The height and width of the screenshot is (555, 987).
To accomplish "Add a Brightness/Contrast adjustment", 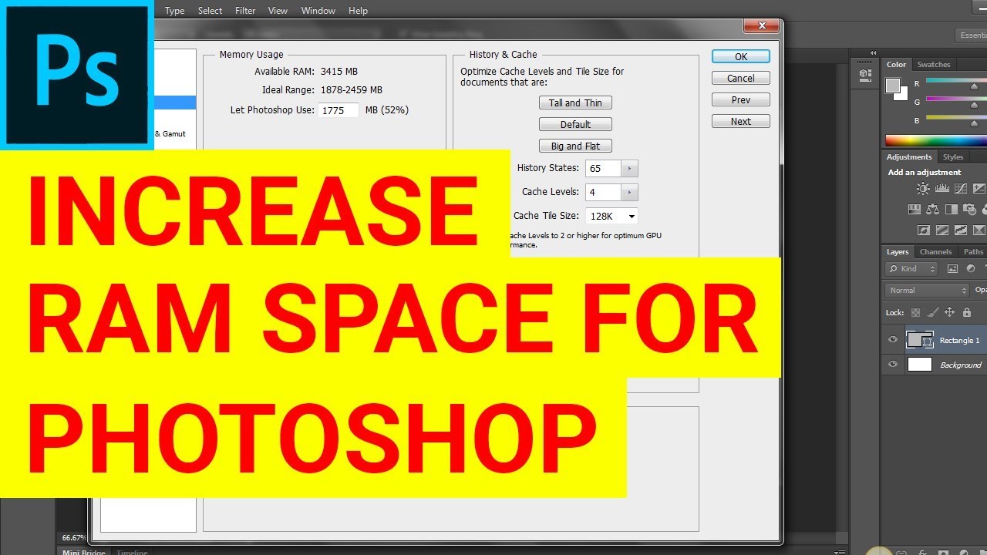I will [x=923, y=188].
